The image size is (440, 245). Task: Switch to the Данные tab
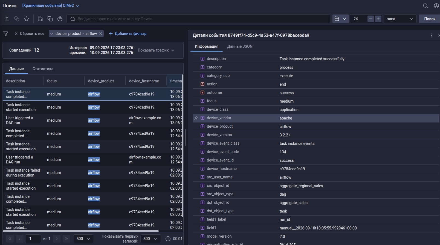pyautogui.click(x=16, y=69)
